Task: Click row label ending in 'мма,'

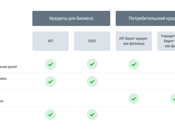Action: coord(3,78)
